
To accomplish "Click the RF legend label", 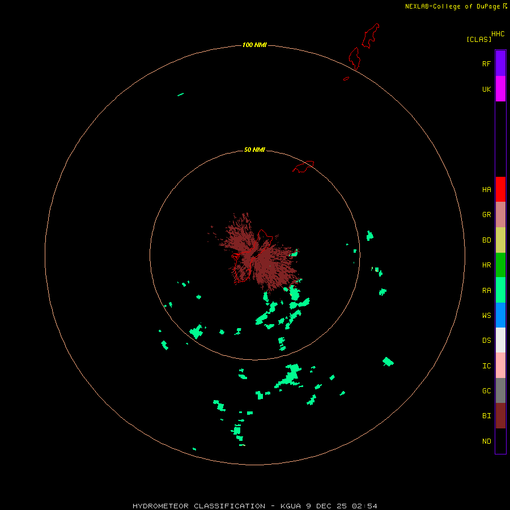I will tap(486, 63).
